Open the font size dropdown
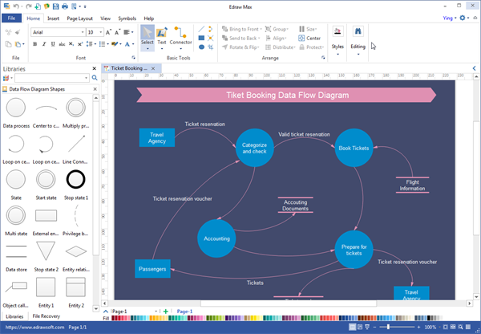The width and height of the screenshot is (481, 334). 100,32
